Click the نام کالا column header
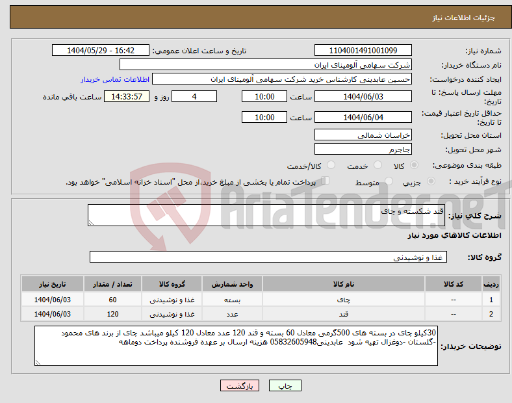 [x=344, y=284]
